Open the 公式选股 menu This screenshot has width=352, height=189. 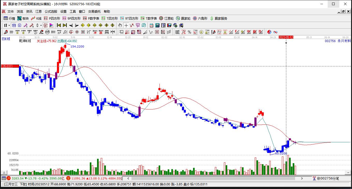point(51,12)
